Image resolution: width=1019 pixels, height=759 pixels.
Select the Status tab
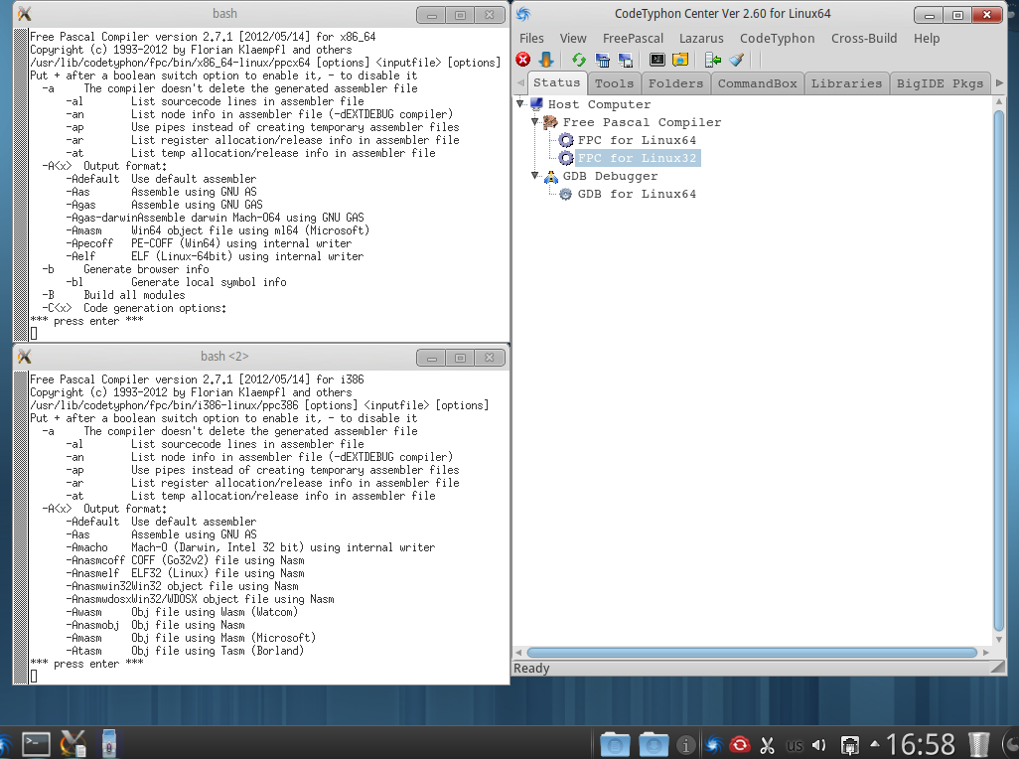tap(557, 82)
